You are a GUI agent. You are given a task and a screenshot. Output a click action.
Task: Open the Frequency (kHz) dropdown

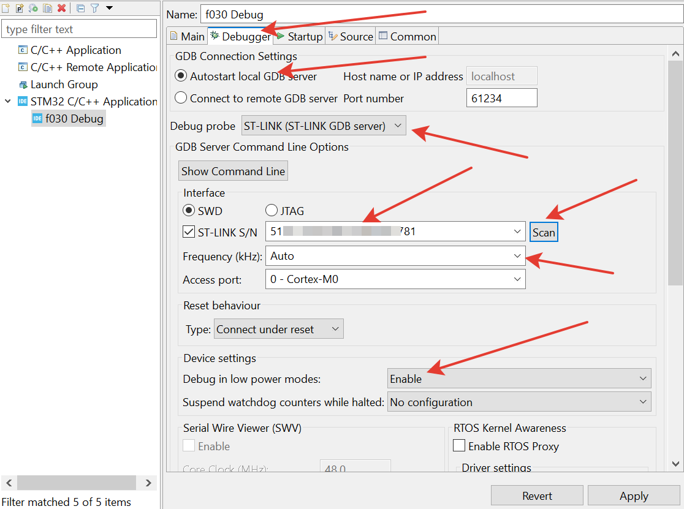395,256
